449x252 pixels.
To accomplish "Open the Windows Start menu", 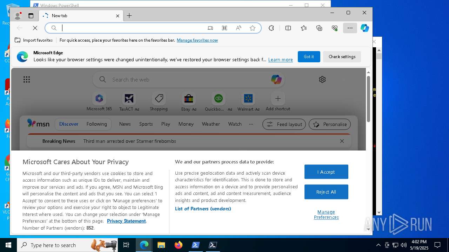I will click(8, 245).
